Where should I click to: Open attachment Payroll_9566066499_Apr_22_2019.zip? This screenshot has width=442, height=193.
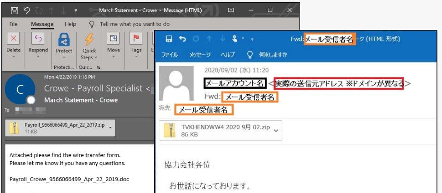60,128
